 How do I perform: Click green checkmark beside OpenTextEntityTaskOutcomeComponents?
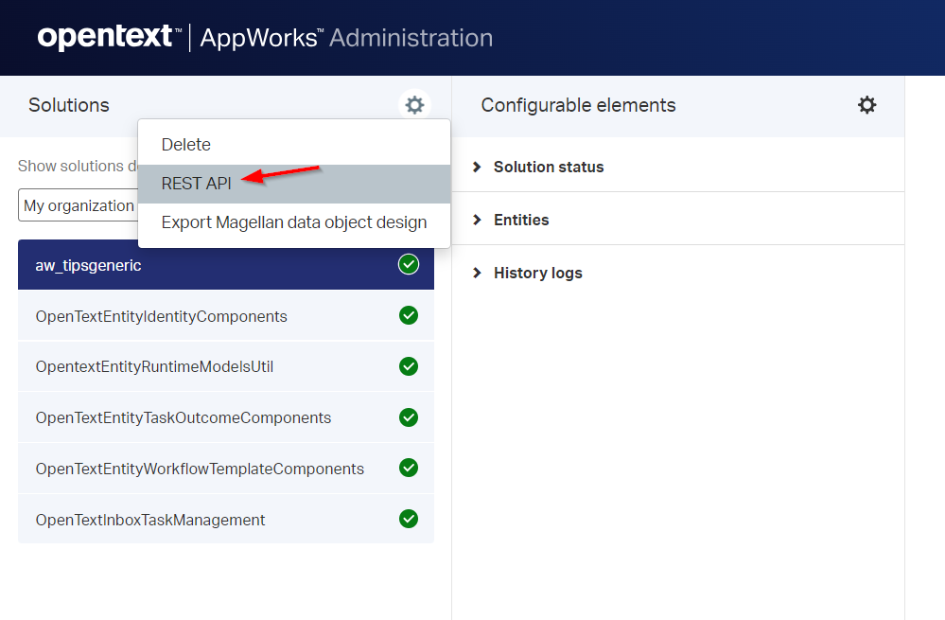click(409, 416)
